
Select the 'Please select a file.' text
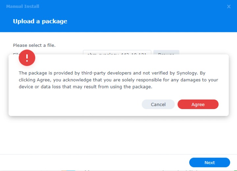tap(34, 45)
